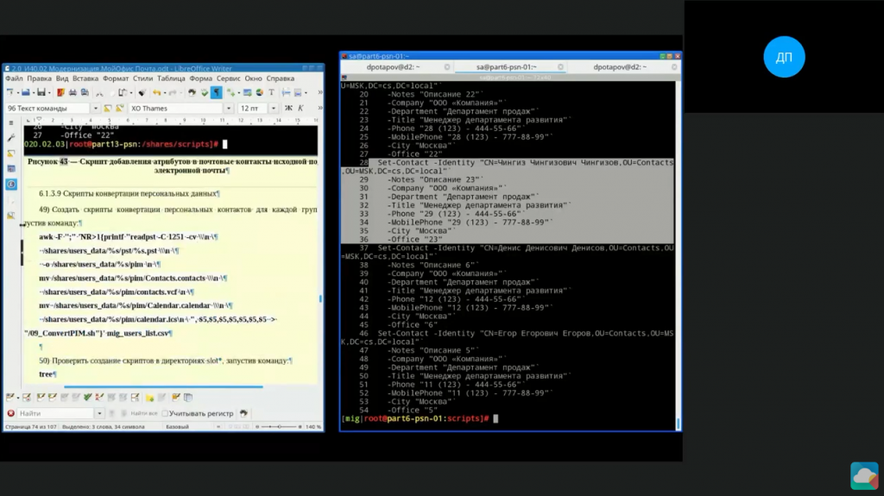Click the Spelling check icon
This screenshot has height=496, width=884.
(x=205, y=92)
